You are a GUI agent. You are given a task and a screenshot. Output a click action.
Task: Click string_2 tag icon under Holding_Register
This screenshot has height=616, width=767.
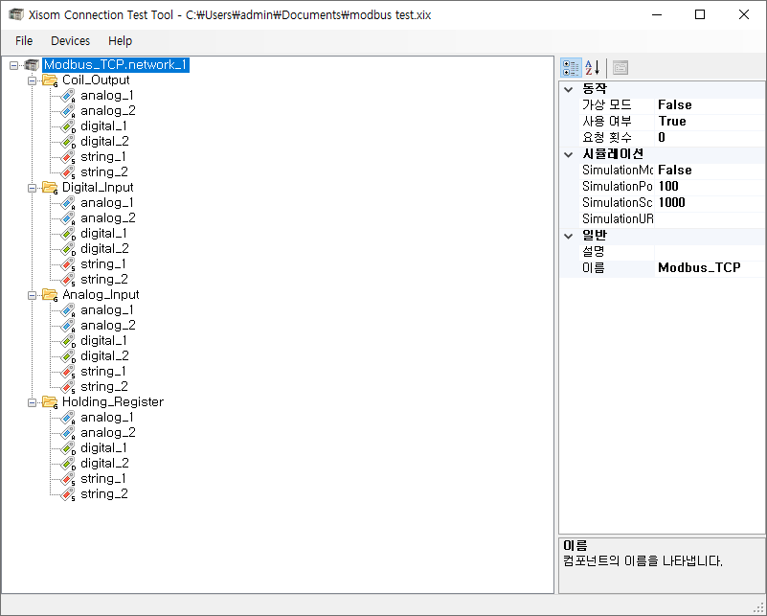68,494
